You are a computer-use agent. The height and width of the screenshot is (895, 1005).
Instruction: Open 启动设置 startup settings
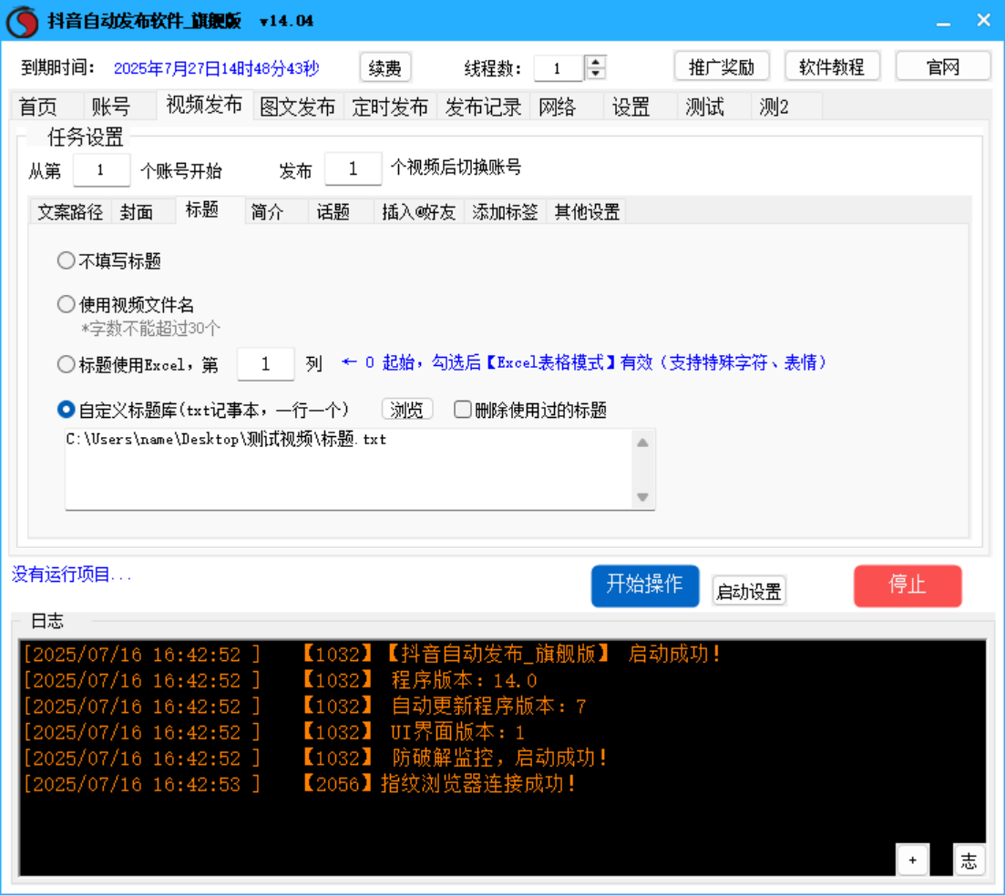tap(749, 591)
